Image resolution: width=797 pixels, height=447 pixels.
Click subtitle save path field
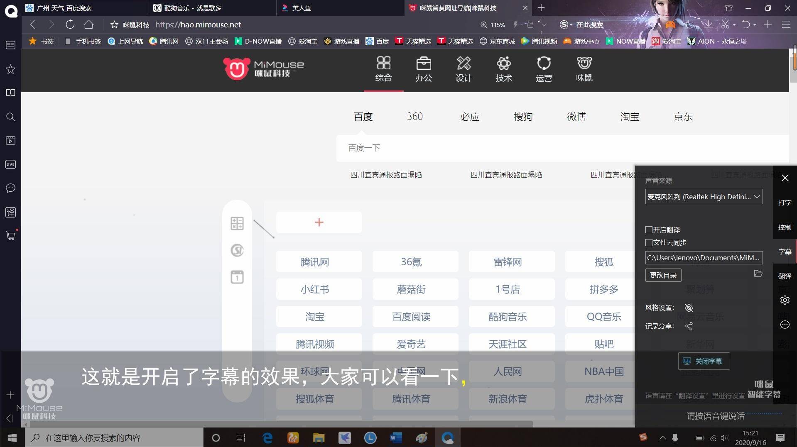(704, 258)
